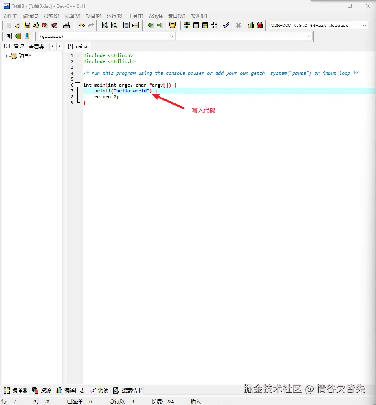Open the 窗口[W] menu
This screenshot has height=405, width=376.
click(176, 16)
